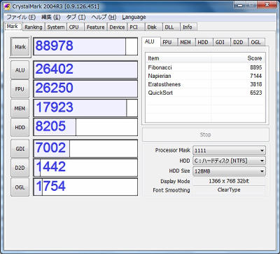280x254 pixels.
Task: Run the OGL benchmark button
Action: coord(20,187)
